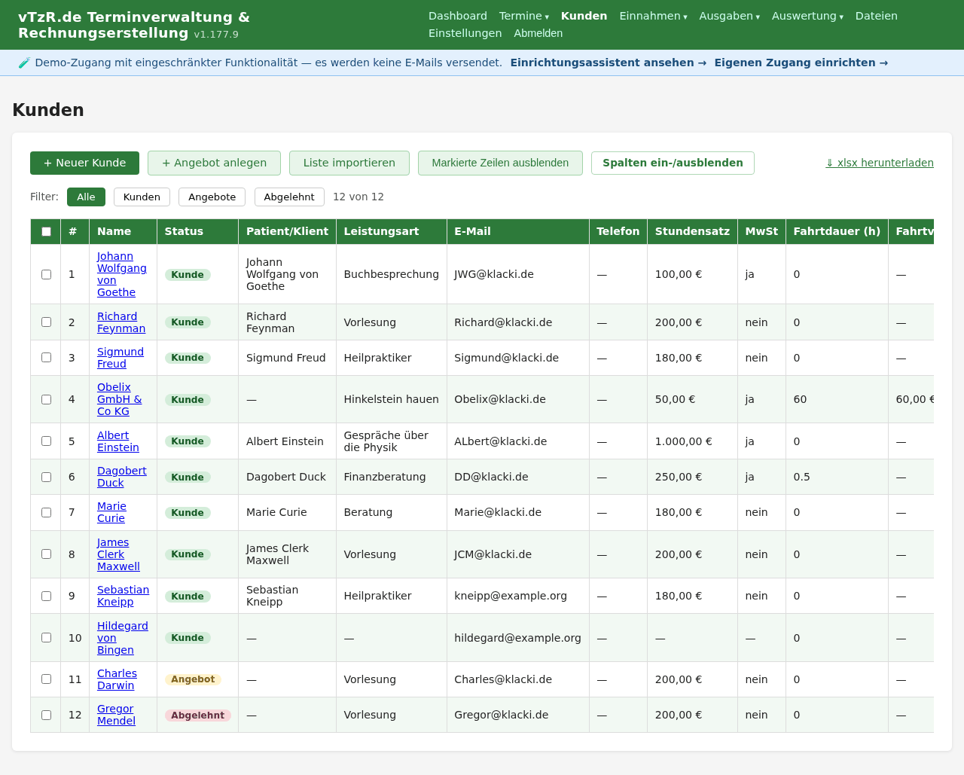This screenshot has height=775, width=964.
Task: Download the xlsx file
Action: point(879,163)
